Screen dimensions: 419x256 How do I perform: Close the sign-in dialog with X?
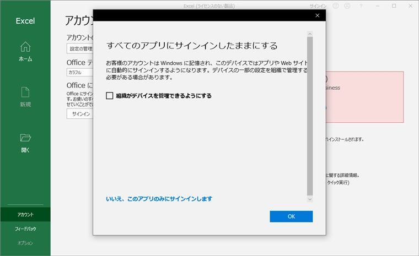[318, 15]
